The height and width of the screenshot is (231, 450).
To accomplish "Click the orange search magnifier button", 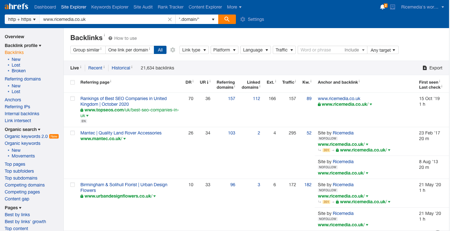I will (227, 19).
